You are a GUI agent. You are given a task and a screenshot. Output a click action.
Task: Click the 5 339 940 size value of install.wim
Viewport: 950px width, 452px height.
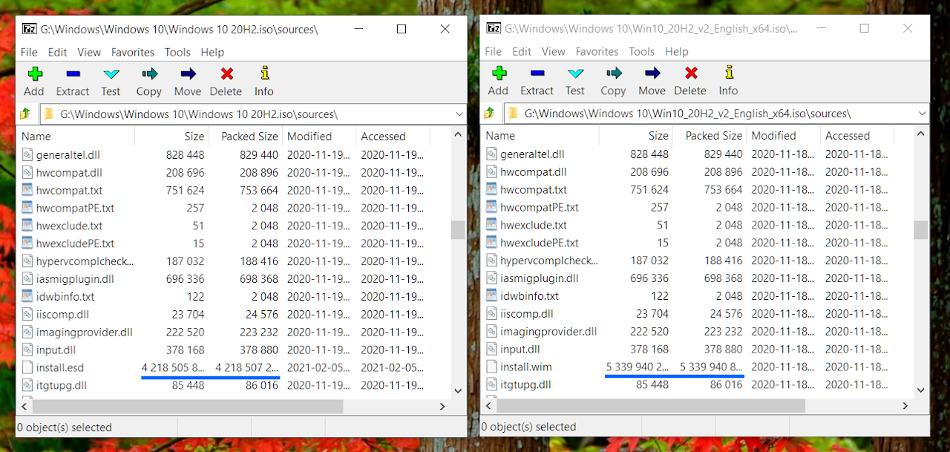[x=638, y=367]
